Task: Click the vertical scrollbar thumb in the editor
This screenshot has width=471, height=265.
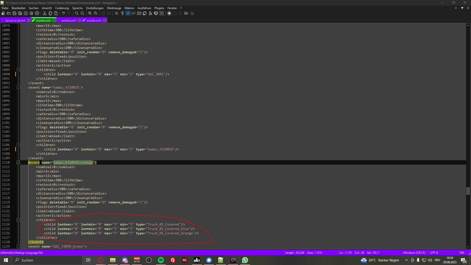Action: (x=468, y=191)
